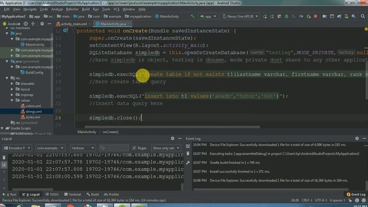Click the Debug app bug icon
Screen dimensions: 368x207
coord(286,16)
